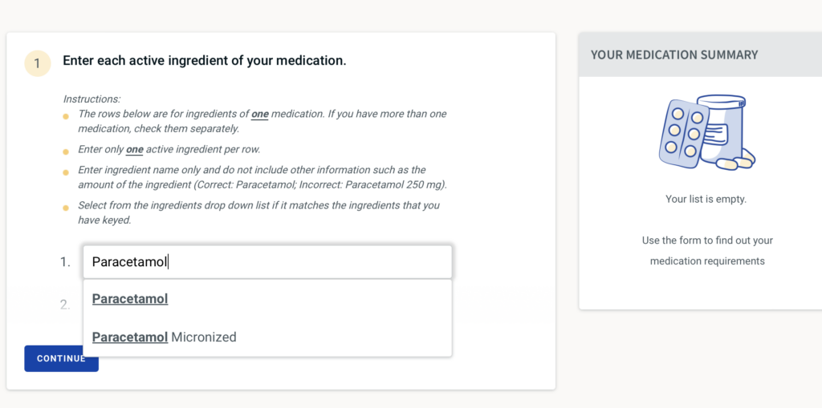The height and width of the screenshot is (408, 822).
Task: Click bullet beside "The rows below" instruction
Action: pos(66,117)
